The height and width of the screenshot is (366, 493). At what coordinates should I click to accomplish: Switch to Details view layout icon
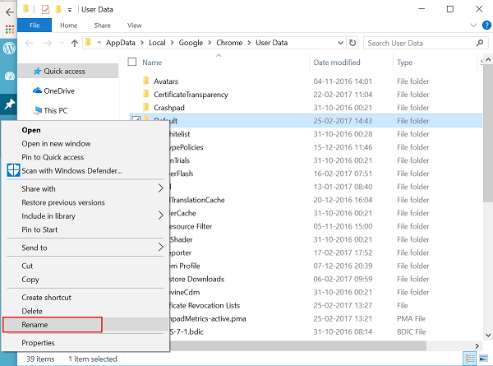[470, 359]
